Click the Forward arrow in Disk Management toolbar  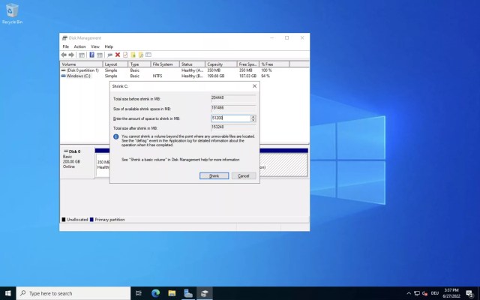tap(71, 55)
